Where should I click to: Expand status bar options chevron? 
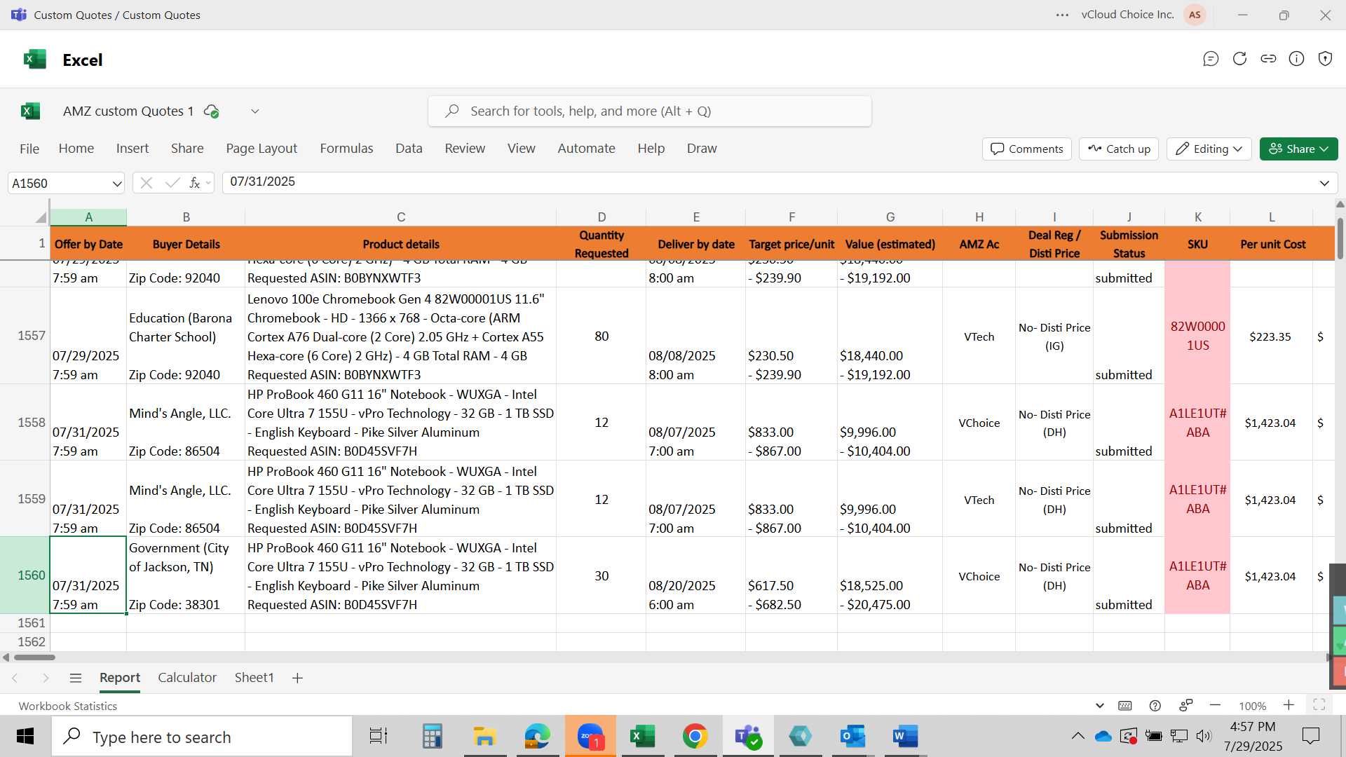[x=1100, y=706]
